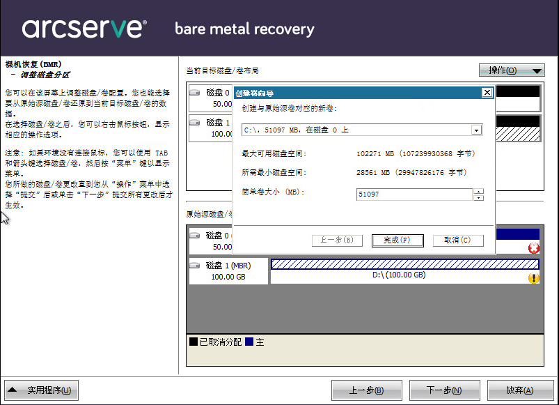Click the 100.00 GB size under source disk 1

228,277
